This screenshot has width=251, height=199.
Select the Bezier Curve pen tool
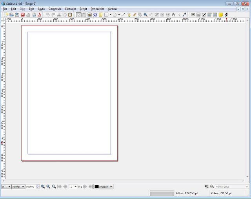coord(129,15)
